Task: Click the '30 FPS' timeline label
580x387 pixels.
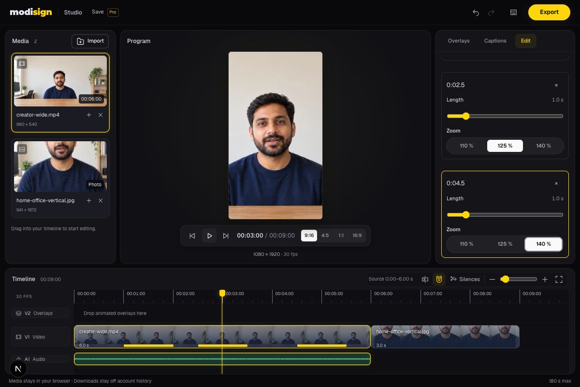Action: (24, 297)
